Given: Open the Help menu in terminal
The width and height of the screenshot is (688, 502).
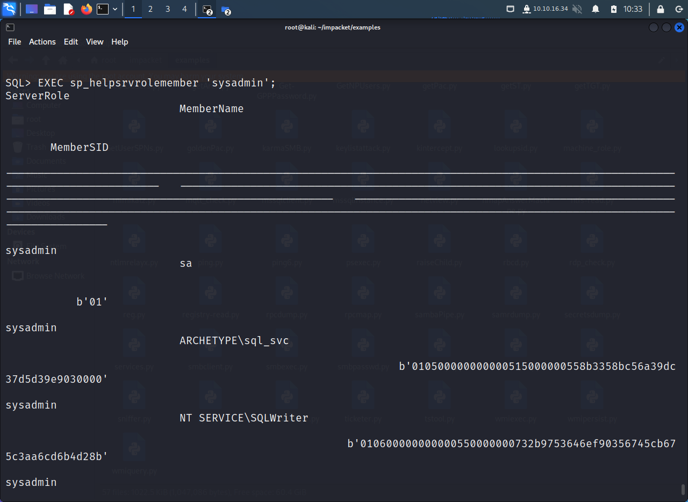Looking at the screenshot, I should (x=120, y=42).
